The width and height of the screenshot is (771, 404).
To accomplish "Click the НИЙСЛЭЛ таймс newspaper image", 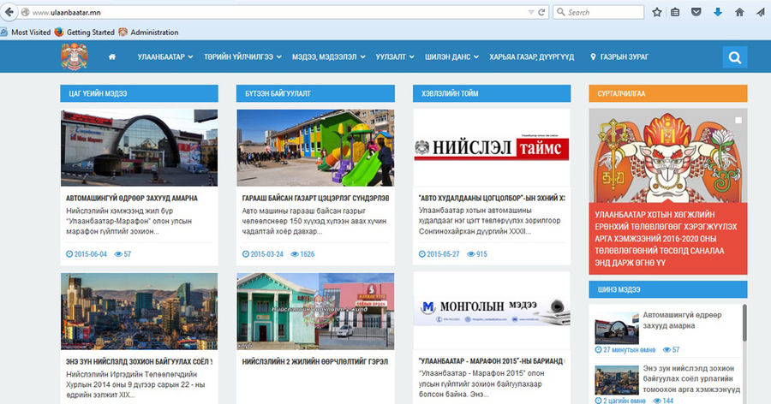I will coord(491,147).
